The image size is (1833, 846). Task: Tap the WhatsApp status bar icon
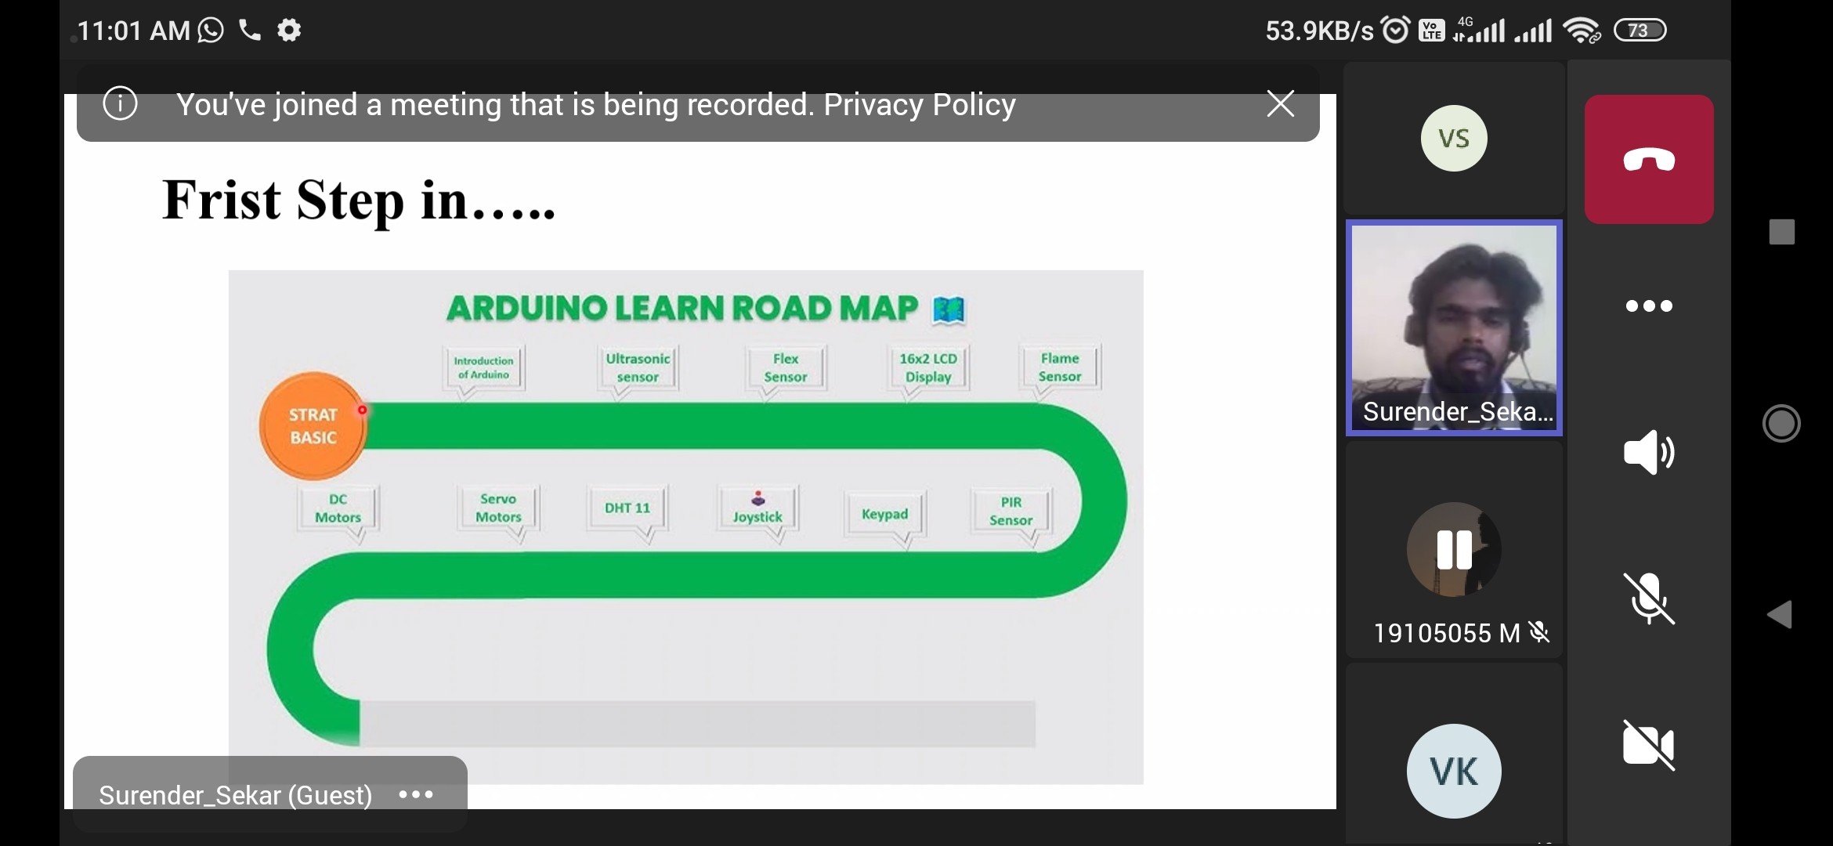click(x=211, y=31)
